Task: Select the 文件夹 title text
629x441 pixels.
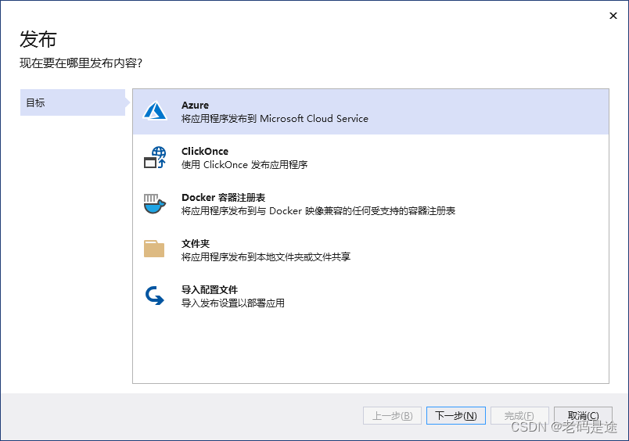Action: click(196, 244)
